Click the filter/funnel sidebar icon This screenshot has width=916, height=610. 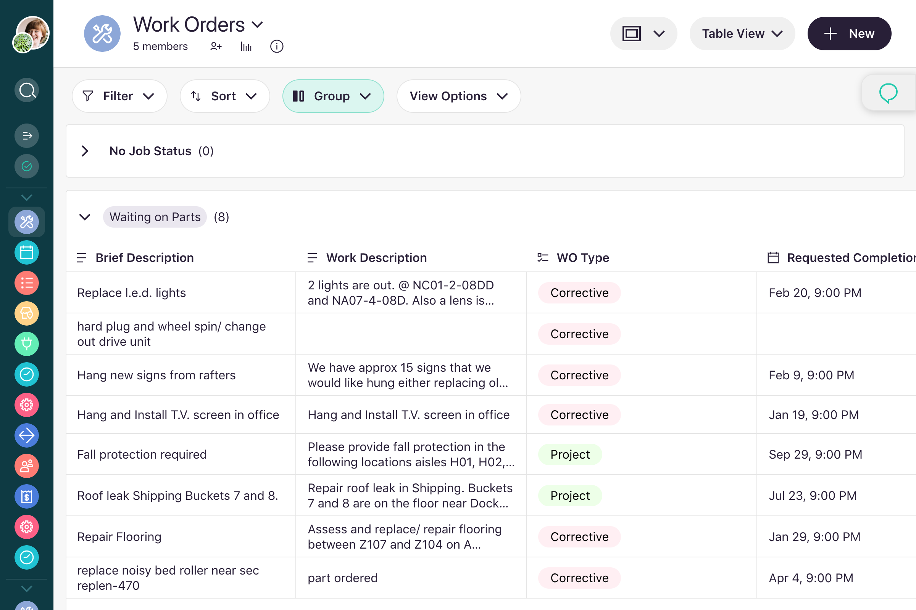(x=27, y=135)
